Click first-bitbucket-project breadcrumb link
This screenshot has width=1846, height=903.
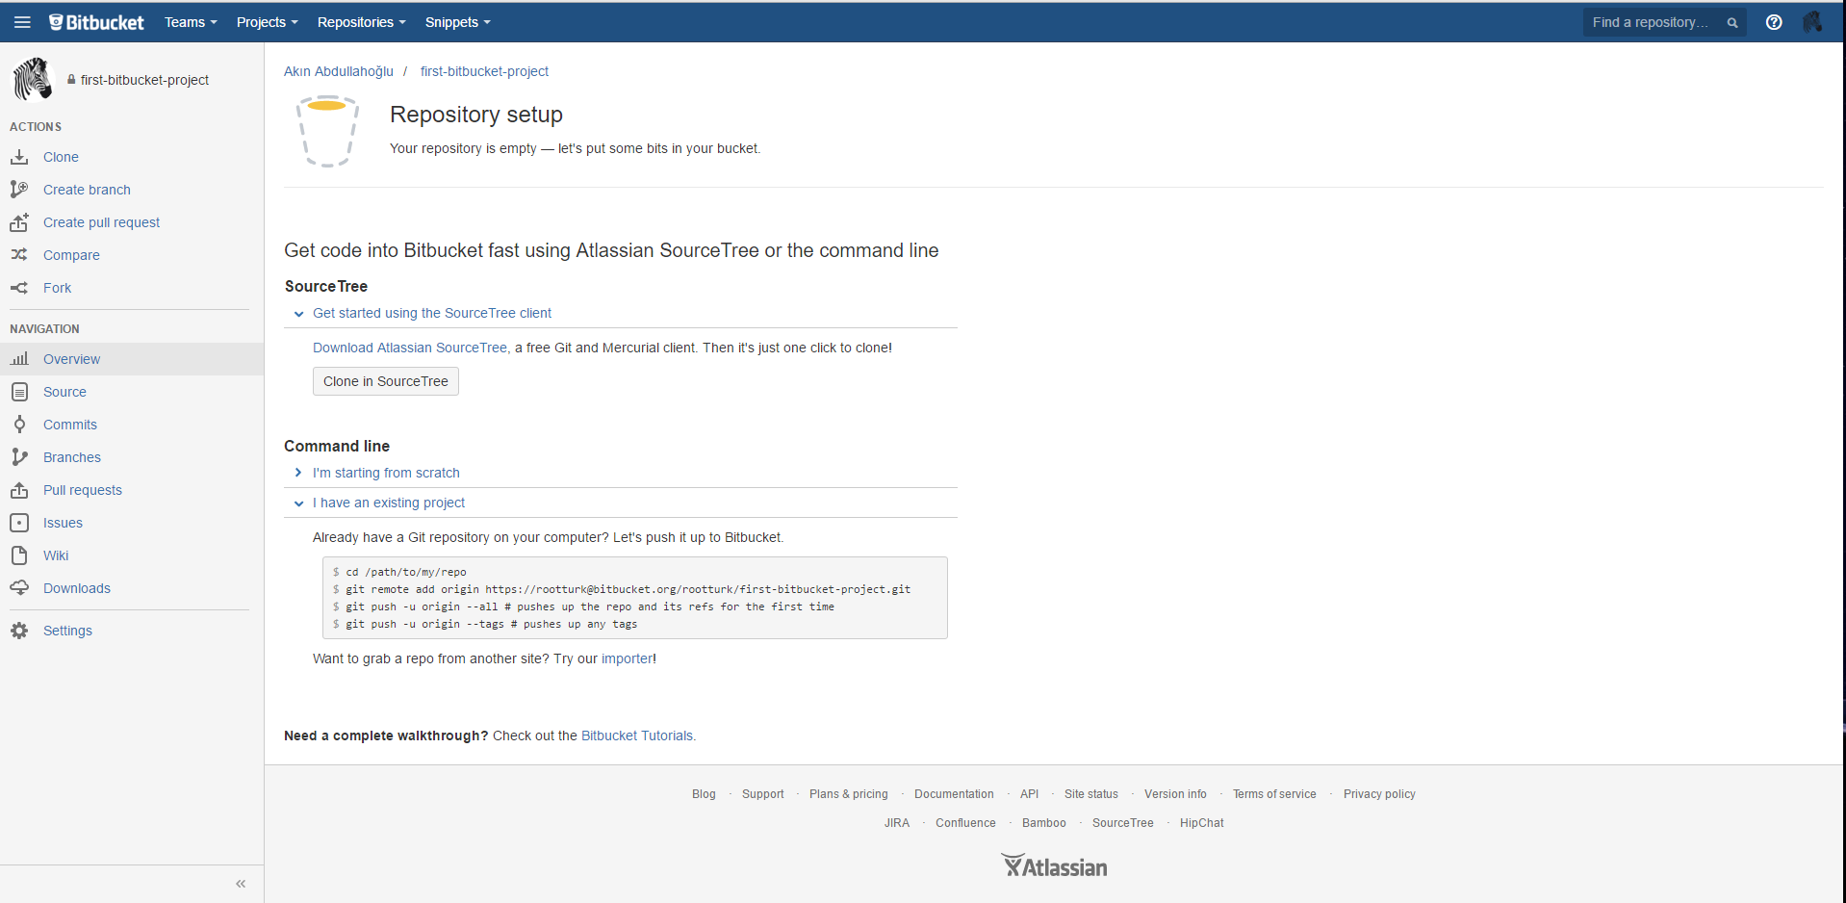[x=484, y=71]
